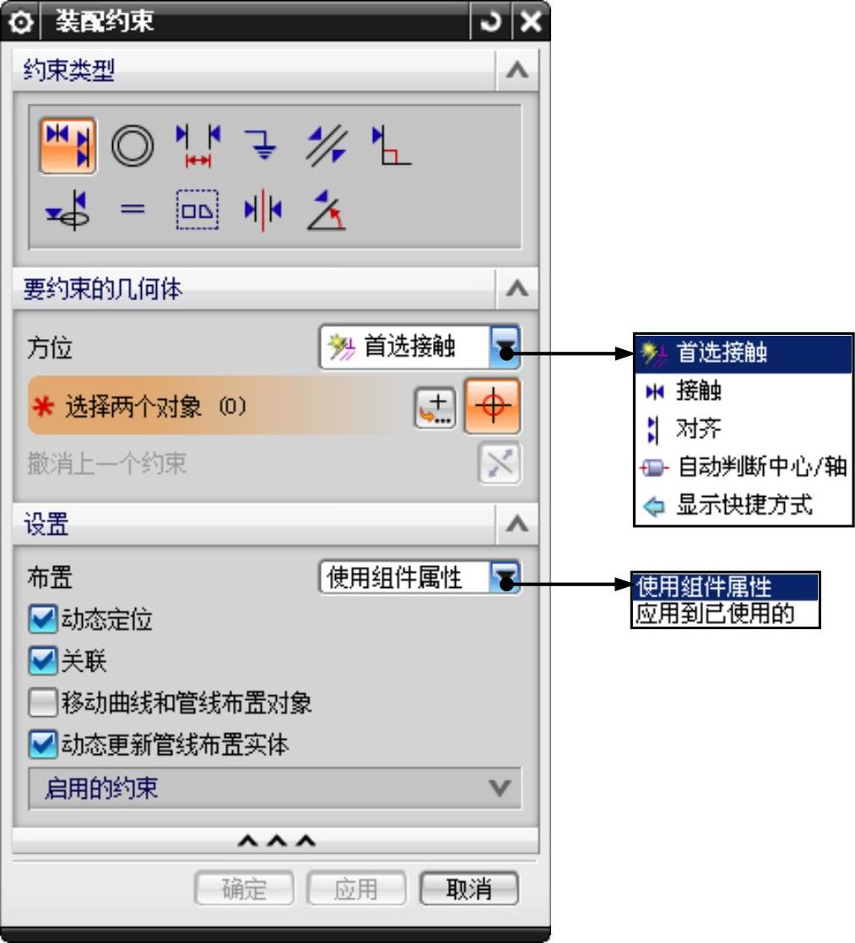Select the Touch Align constraint icon
The width and height of the screenshot is (855, 943).
(68, 146)
